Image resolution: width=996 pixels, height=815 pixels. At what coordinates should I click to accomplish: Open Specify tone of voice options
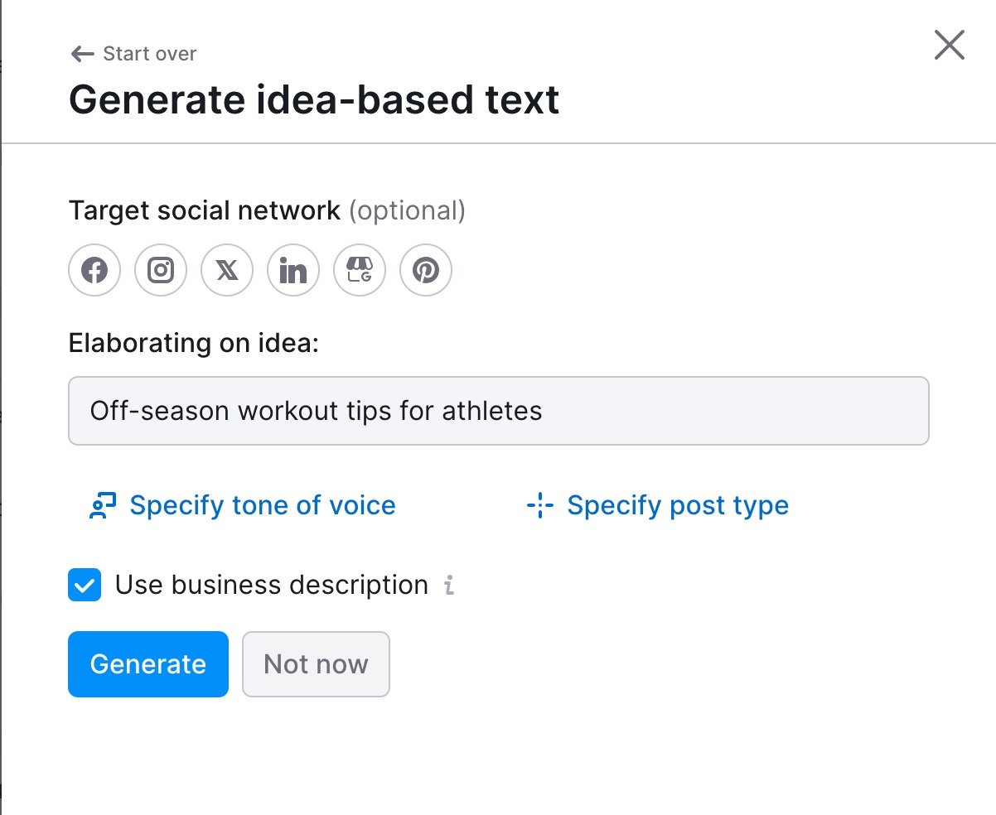tap(262, 505)
